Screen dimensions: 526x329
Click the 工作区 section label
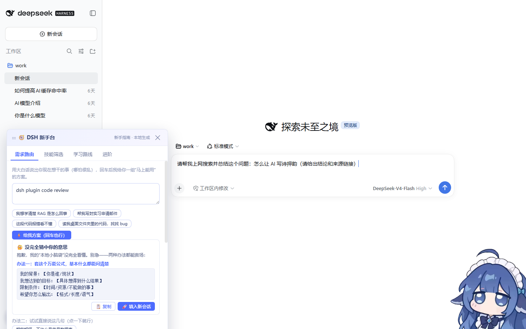[x=14, y=51]
